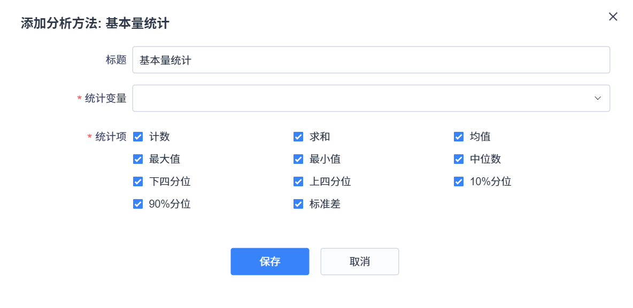Viewport: 633px width, 308px height.
Task: Deselect the 中位数 checkbox
Action: (459, 159)
